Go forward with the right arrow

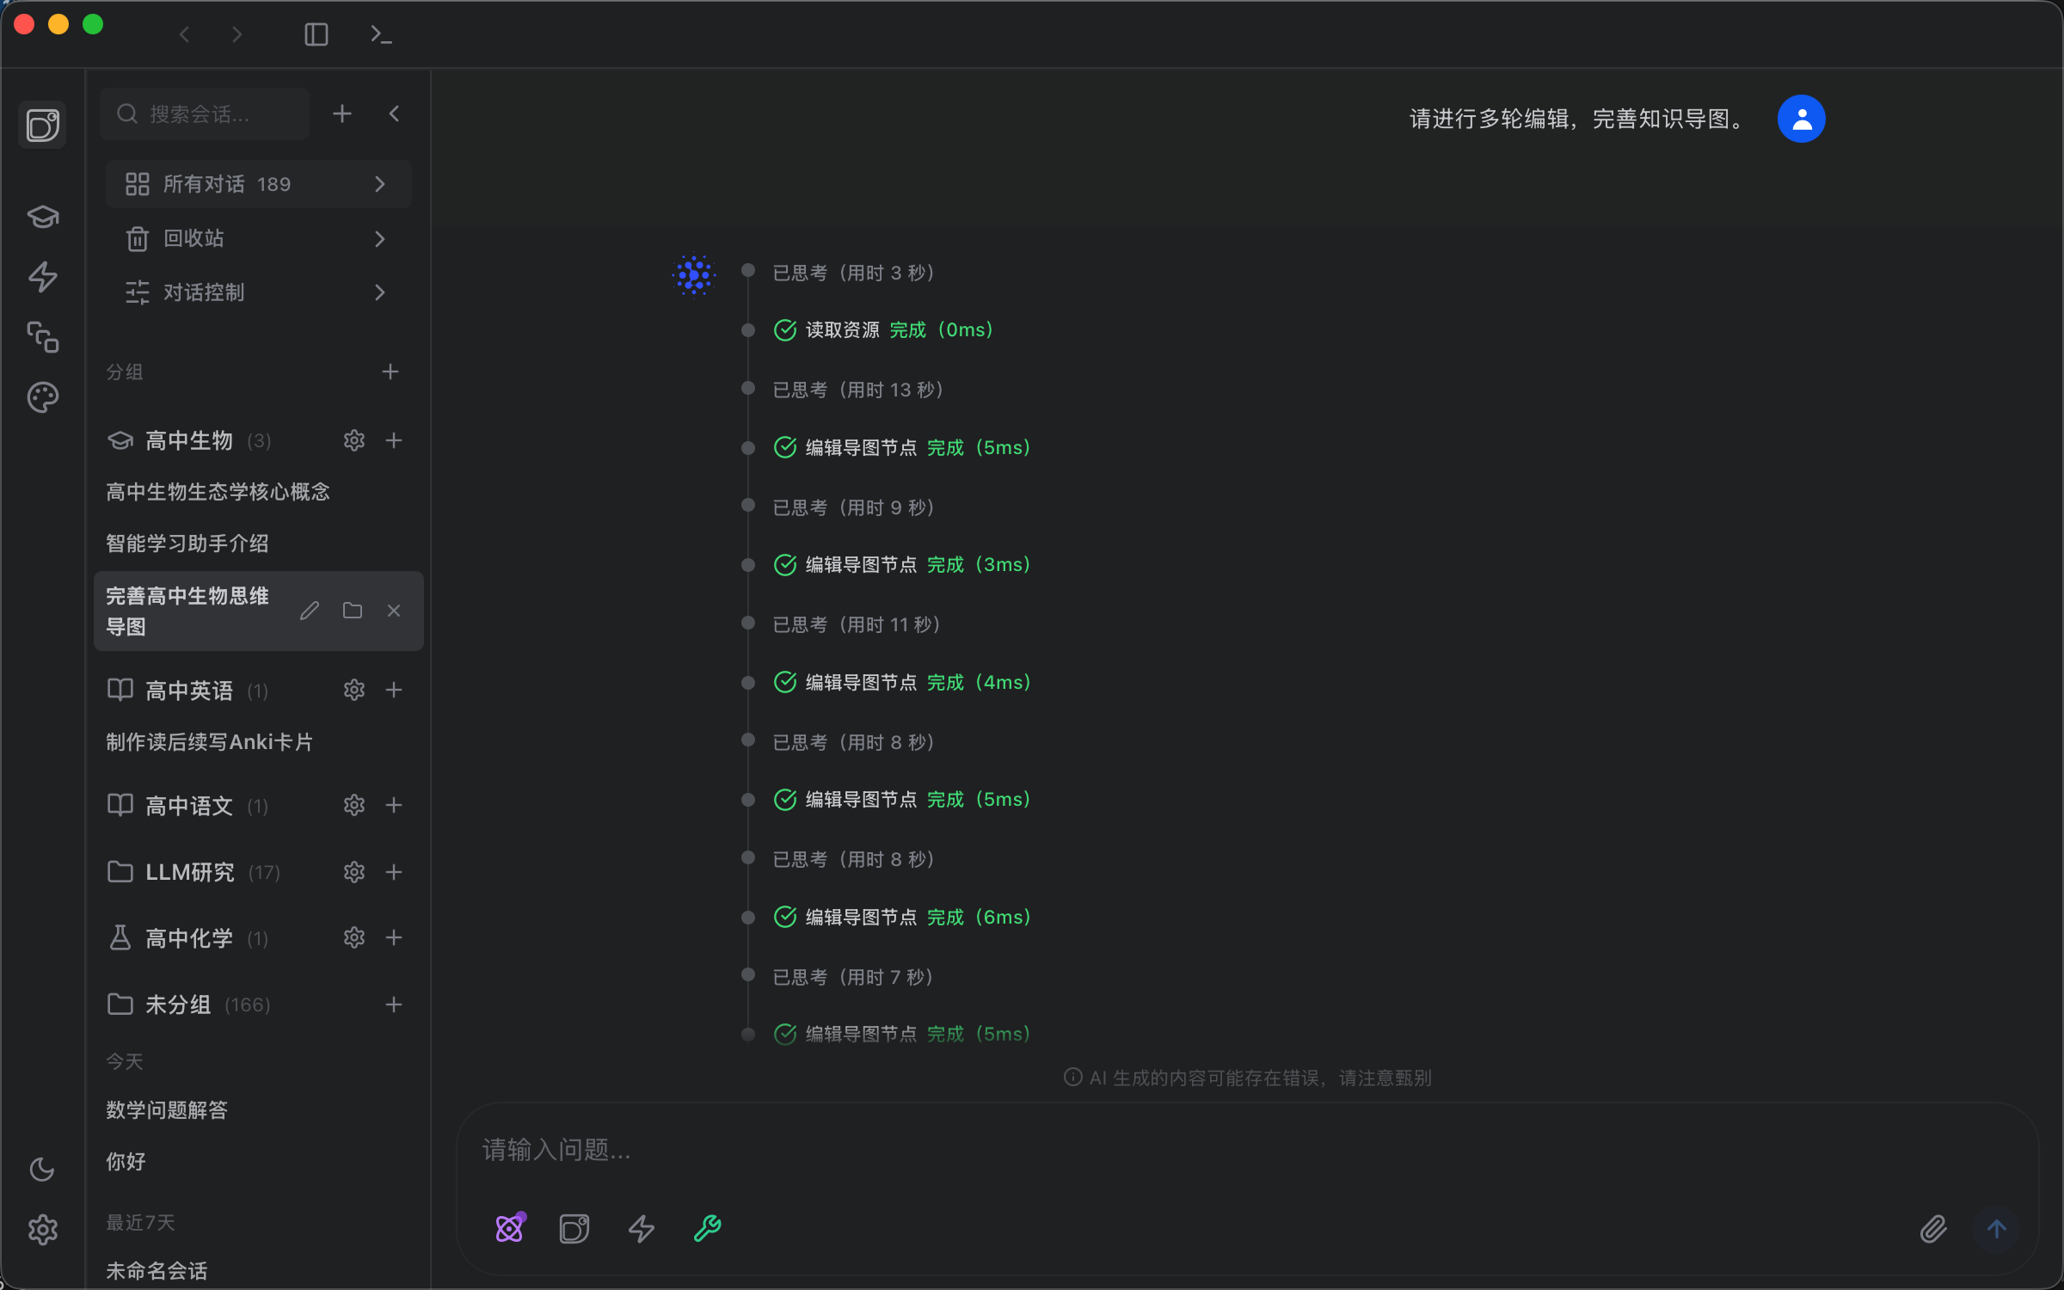click(x=237, y=34)
